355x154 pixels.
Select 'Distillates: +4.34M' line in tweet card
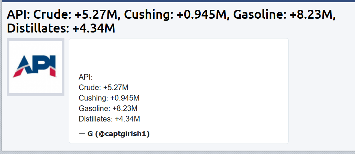109,119
